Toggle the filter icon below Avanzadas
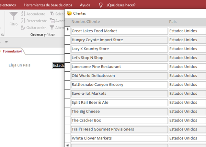 coord(52,28)
